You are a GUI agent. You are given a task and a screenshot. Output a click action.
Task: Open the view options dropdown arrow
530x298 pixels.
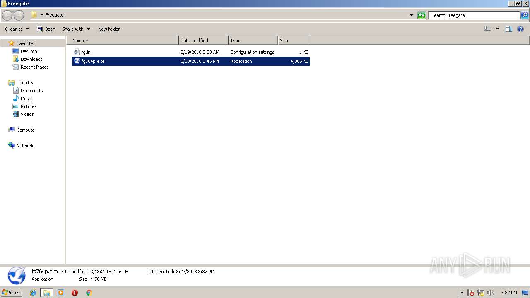(498, 29)
